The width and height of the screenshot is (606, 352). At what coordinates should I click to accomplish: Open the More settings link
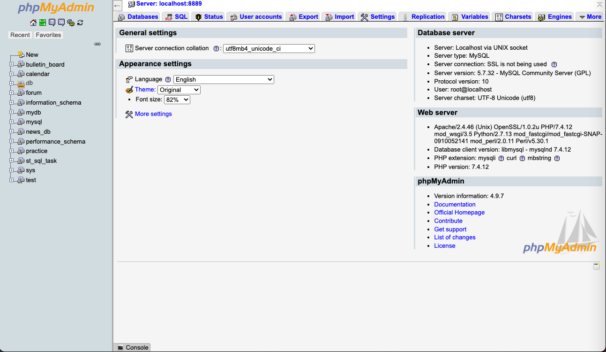[153, 114]
